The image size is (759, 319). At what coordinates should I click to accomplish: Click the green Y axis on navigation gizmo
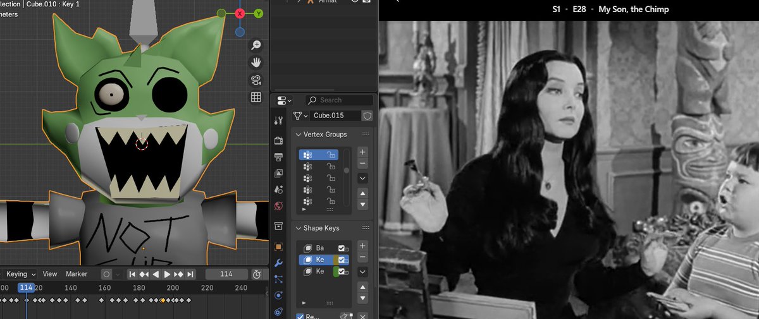258,13
